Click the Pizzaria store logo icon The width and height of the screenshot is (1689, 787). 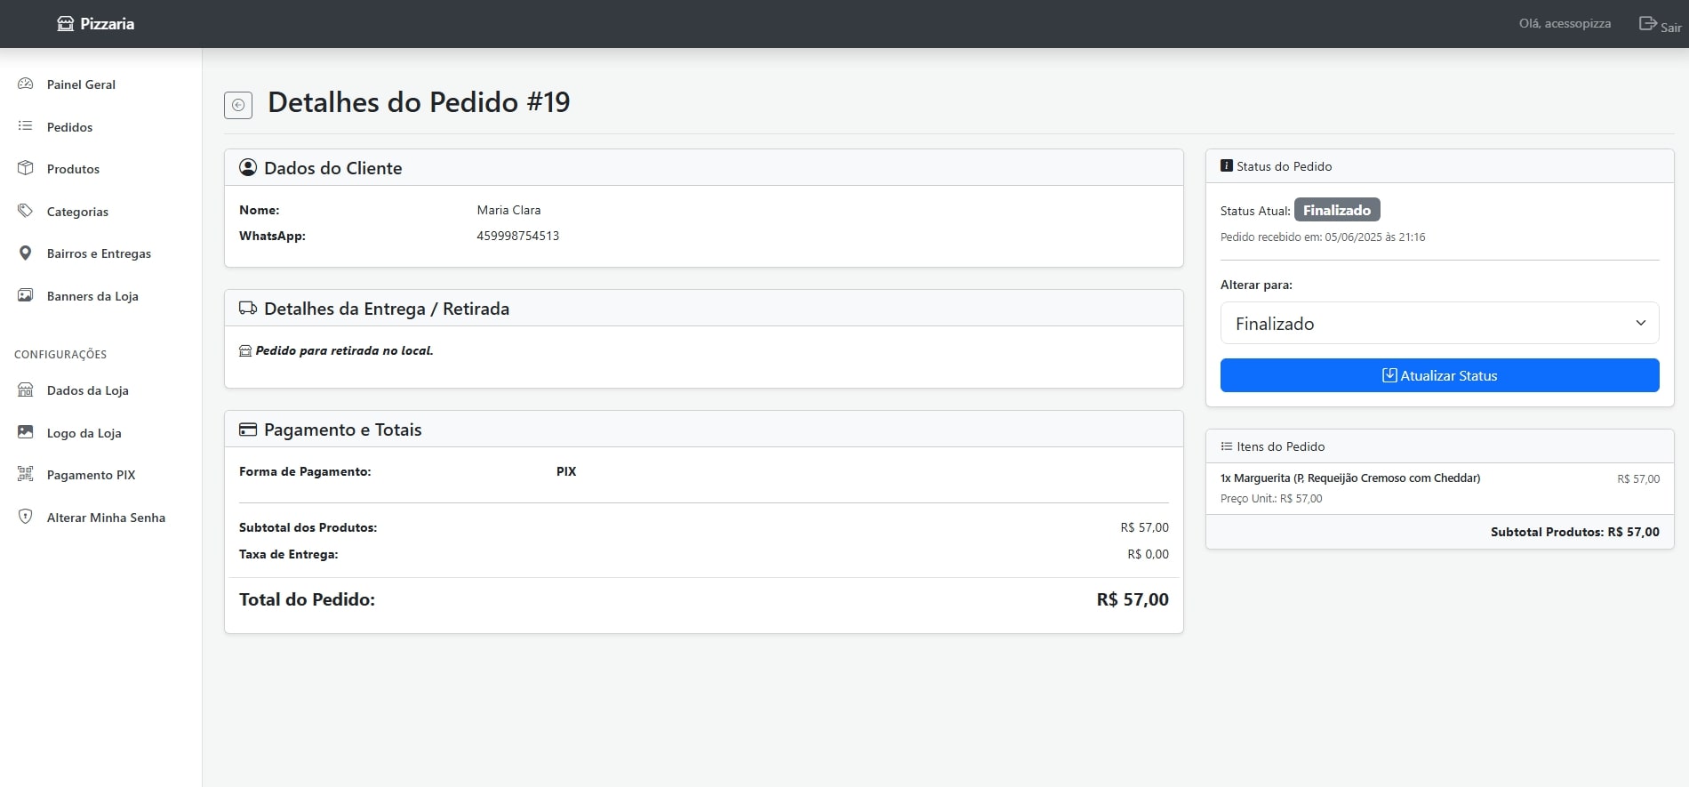[x=66, y=24]
